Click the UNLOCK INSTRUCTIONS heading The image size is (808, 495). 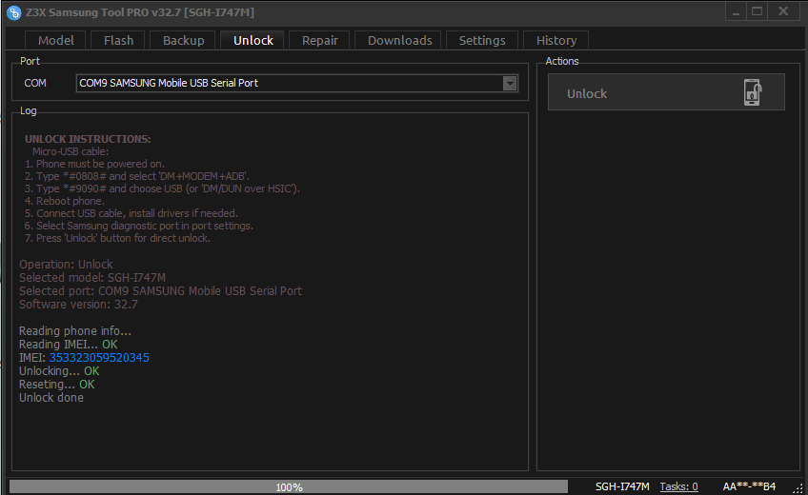pyautogui.click(x=88, y=139)
